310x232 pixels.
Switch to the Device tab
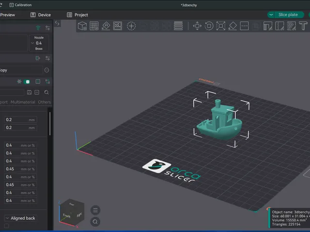pos(41,15)
